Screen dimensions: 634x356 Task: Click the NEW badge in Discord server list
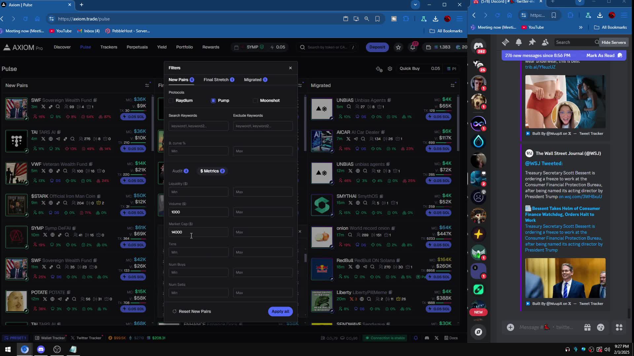478,312
